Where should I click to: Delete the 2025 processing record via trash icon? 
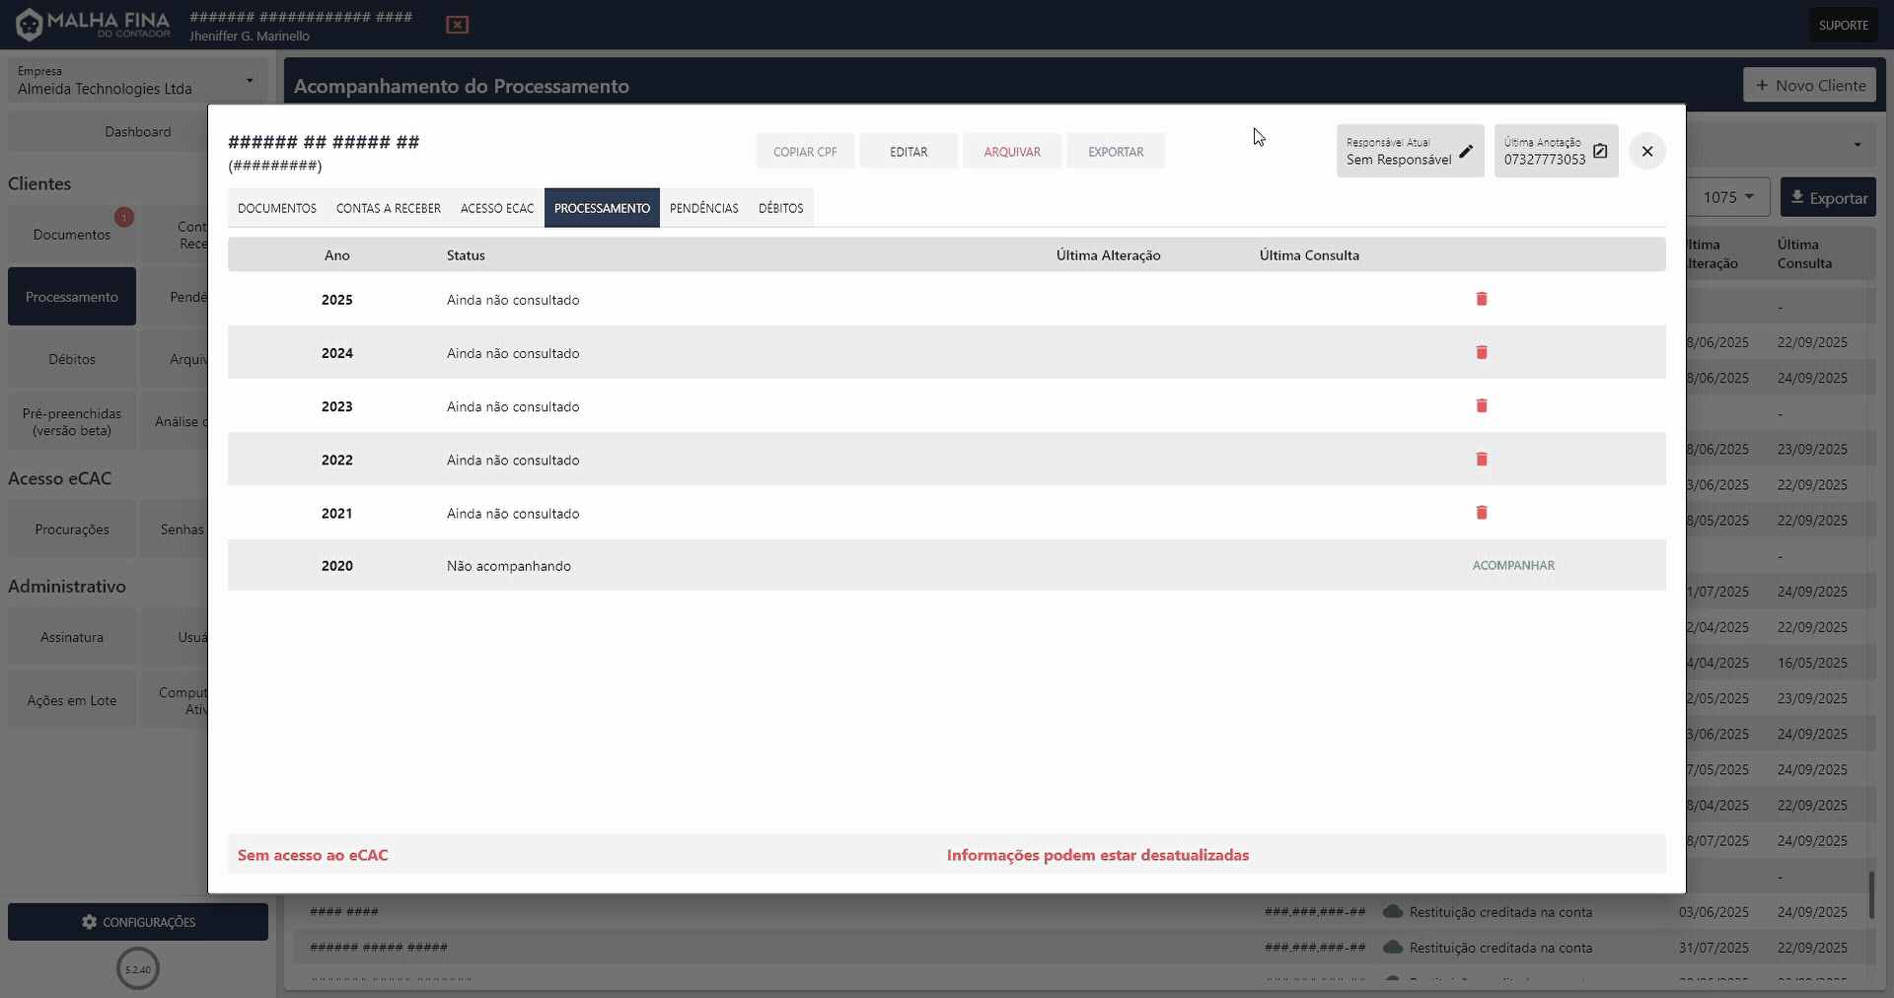click(x=1481, y=299)
